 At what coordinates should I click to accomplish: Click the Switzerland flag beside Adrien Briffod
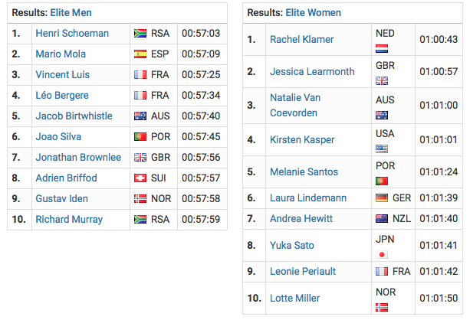click(140, 178)
